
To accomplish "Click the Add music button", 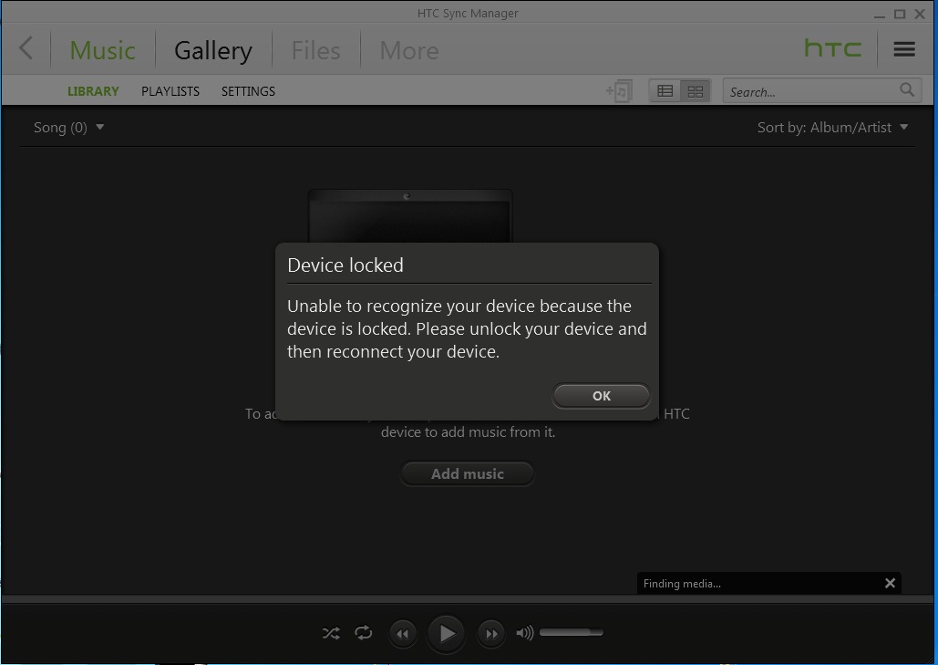I will 468,473.
